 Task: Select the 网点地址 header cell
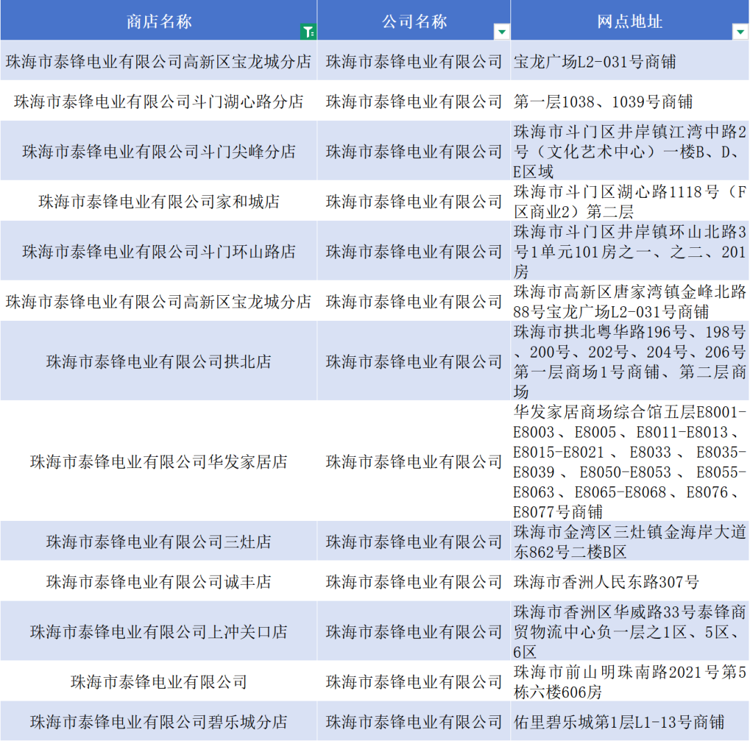click(x=629, y=20)
